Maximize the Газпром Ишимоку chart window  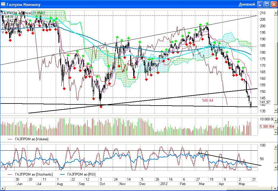tap(267, 4)
